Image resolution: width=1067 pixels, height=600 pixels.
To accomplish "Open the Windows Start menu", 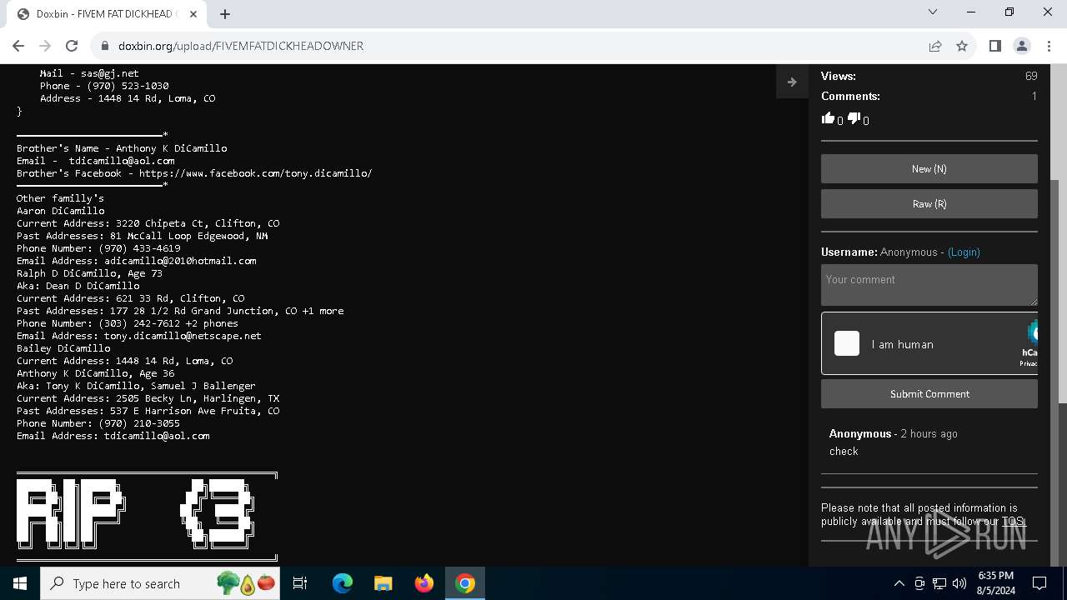I will coord(20,583).
